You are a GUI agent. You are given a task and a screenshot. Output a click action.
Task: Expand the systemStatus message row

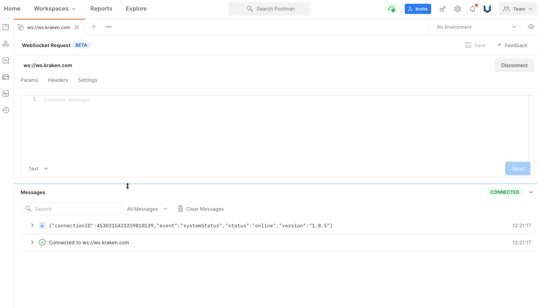point(32,225)
